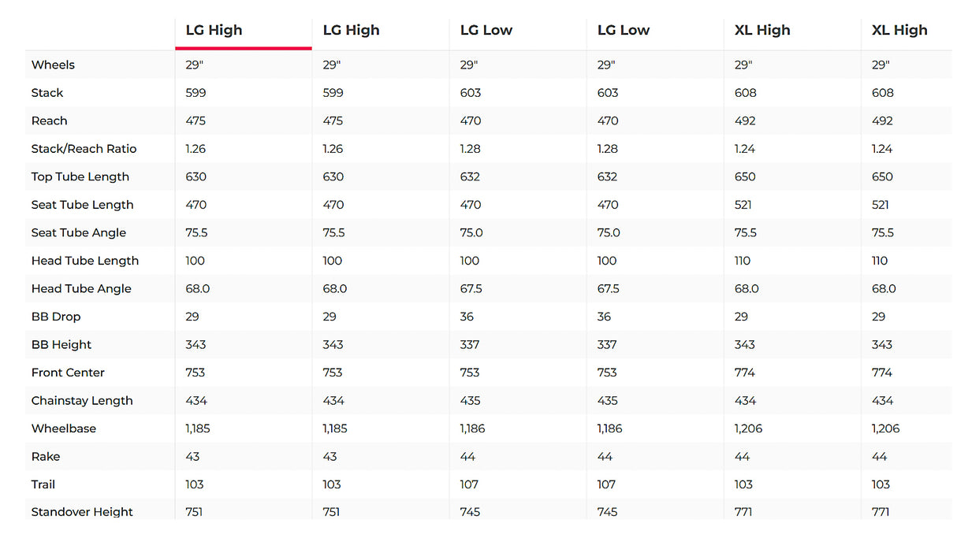Viewport: 957px width, 538px height.
Task: Click Reach value under red-underlined LG High
Action: (195, 121)
